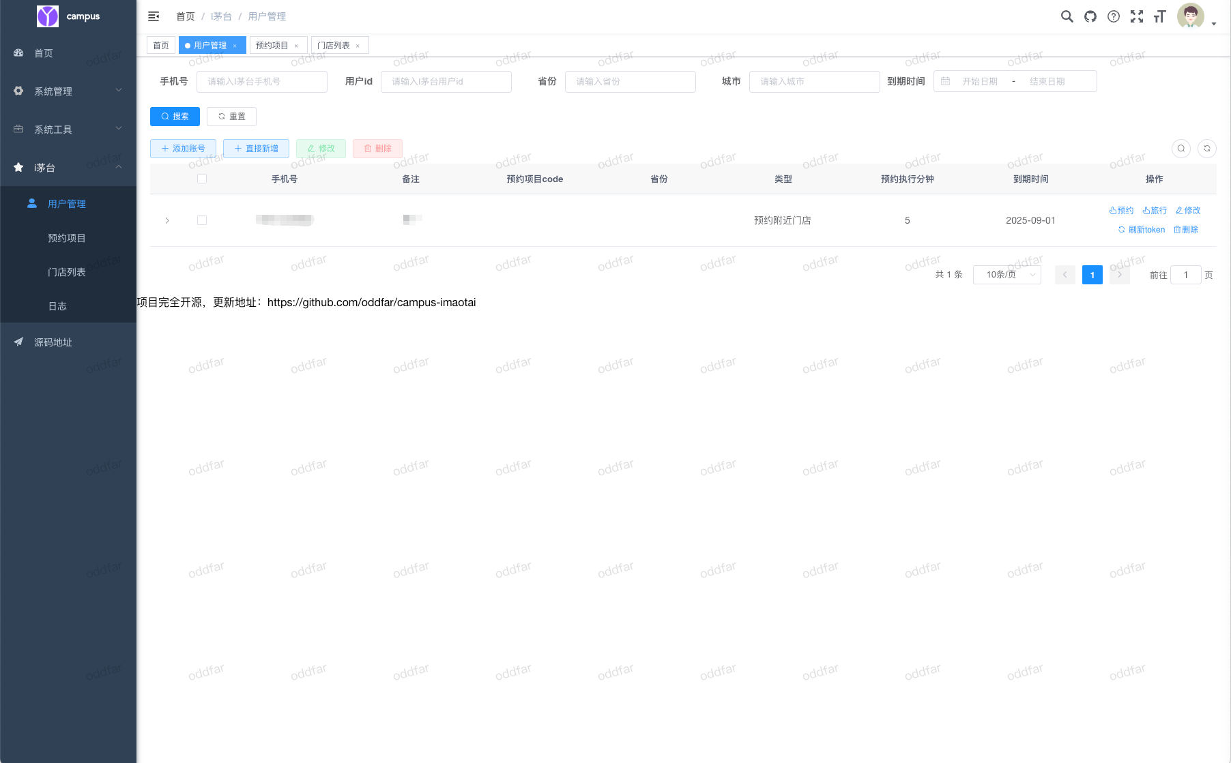Open the GitHub source icon
This screenshot has height=763, width=1231.
coord(1090,16)
